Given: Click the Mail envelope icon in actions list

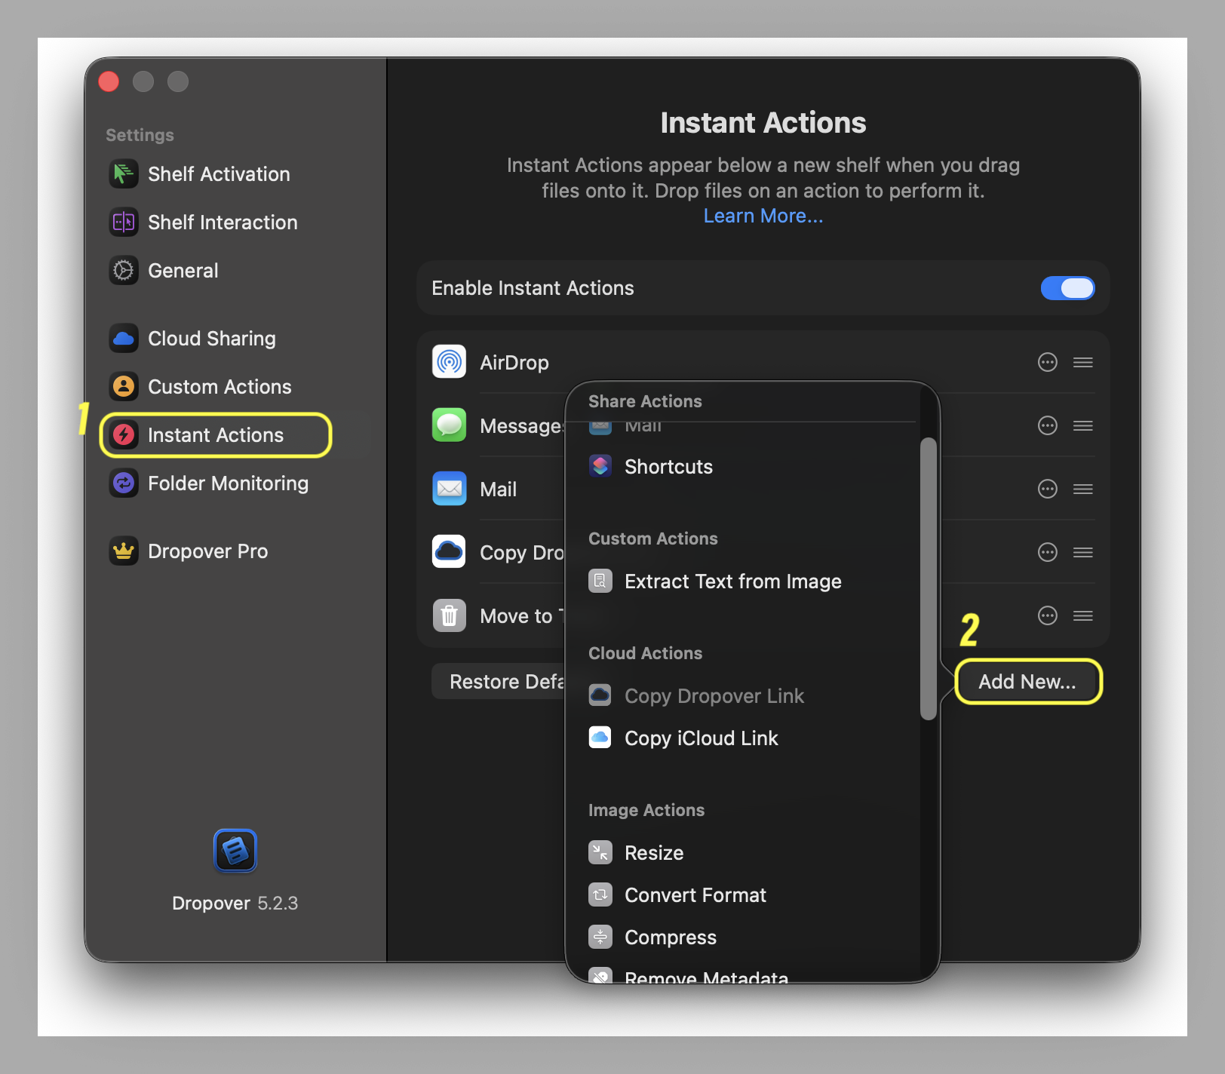Looking at the screenshot, I should pyautogui.click(x=449, y=489).
